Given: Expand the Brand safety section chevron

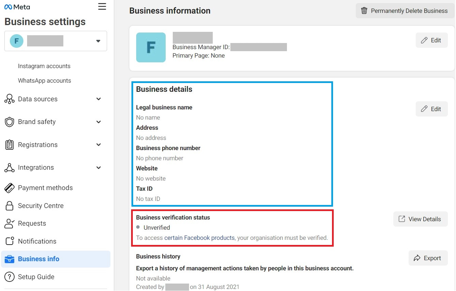Looking at the screenshot, I should pyautogui.click(x=99, y=122).
